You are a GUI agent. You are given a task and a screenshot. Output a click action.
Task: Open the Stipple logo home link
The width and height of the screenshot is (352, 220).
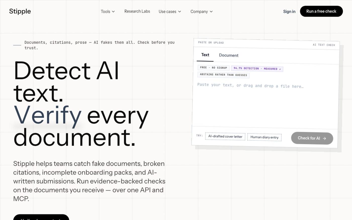pos(20,11)
